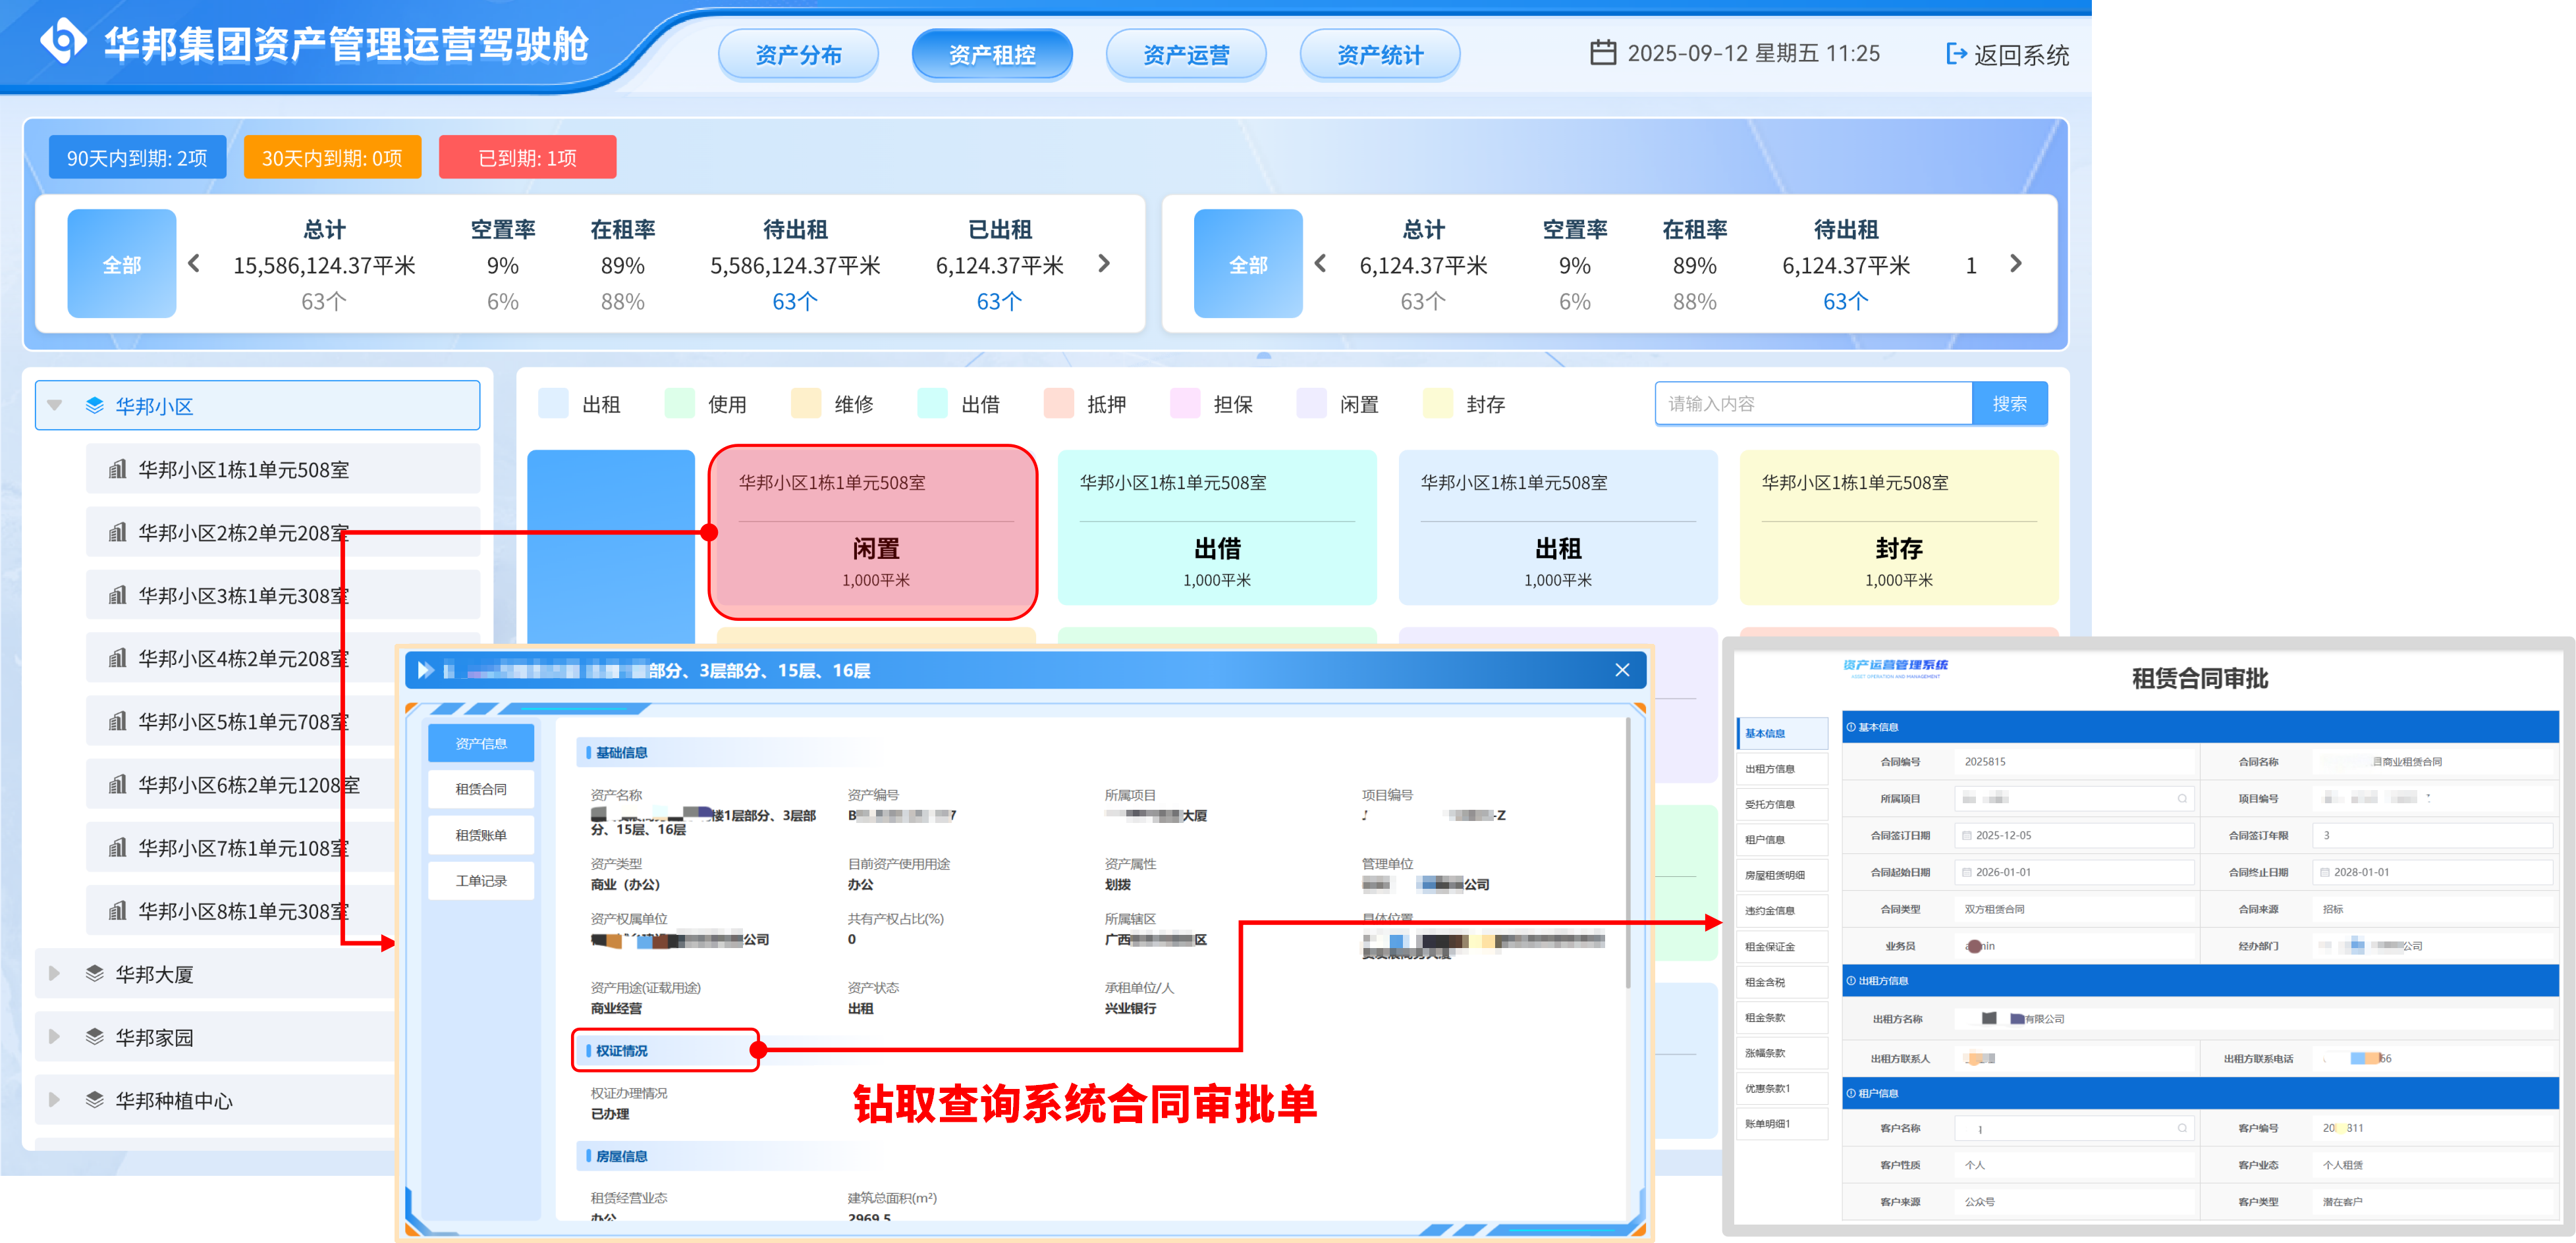Image resolution: width=2576 pixels, height=1243 pixels.
Task: Click the exit icon next to 返回系统
Action: tap(1955, 55)
